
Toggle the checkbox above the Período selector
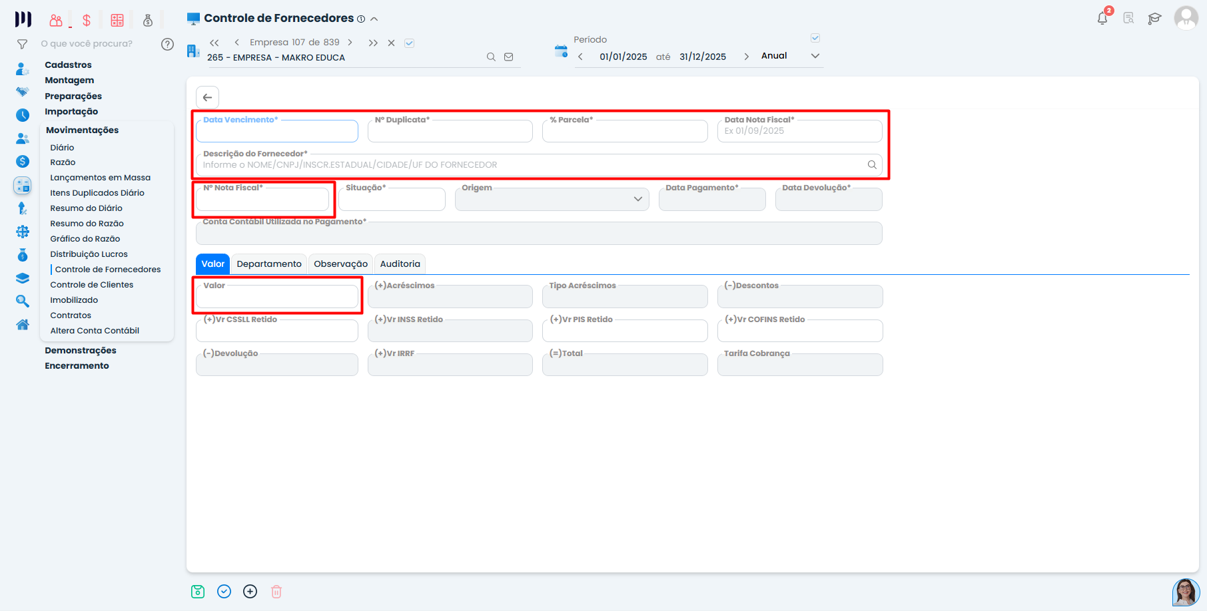coord(815,38)
